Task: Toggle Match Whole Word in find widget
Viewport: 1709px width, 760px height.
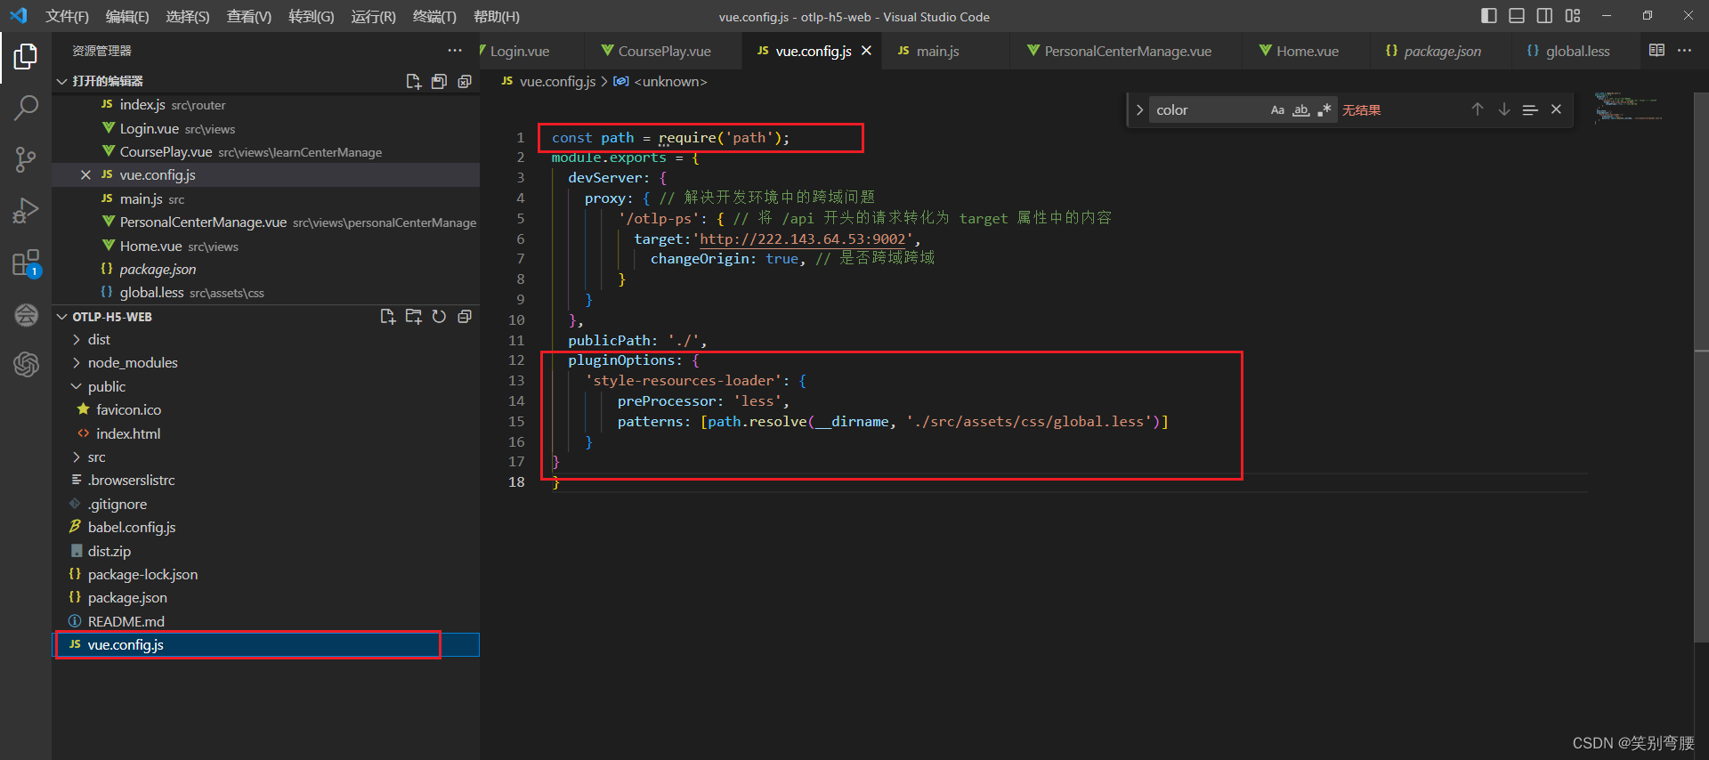Action: 1300,110
